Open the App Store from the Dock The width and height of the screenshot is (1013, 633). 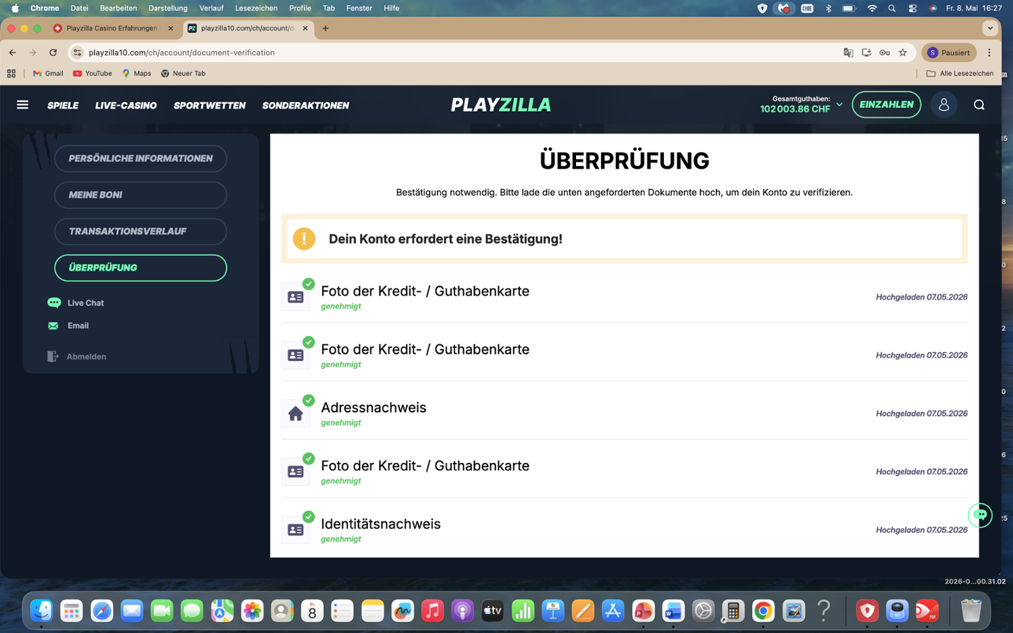click(613, 611)
